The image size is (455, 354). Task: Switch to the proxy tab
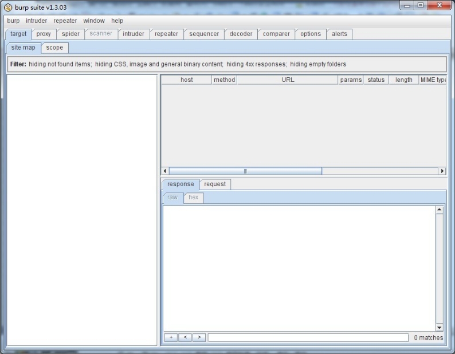pos(44,34)
